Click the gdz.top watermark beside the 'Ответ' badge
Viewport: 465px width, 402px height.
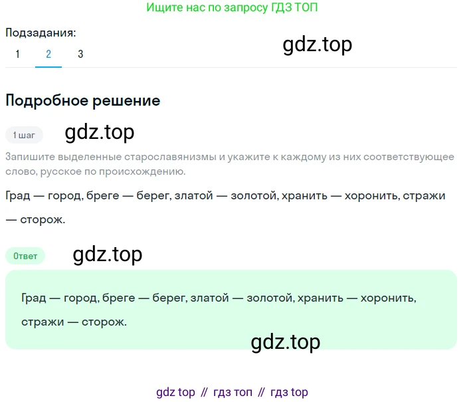[x=107, y=254]
